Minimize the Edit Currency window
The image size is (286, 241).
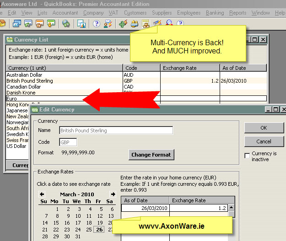pyautogui.click(x=268, y=110)
